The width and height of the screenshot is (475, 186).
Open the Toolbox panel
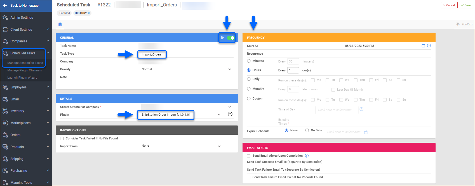(x=464, y=24)
